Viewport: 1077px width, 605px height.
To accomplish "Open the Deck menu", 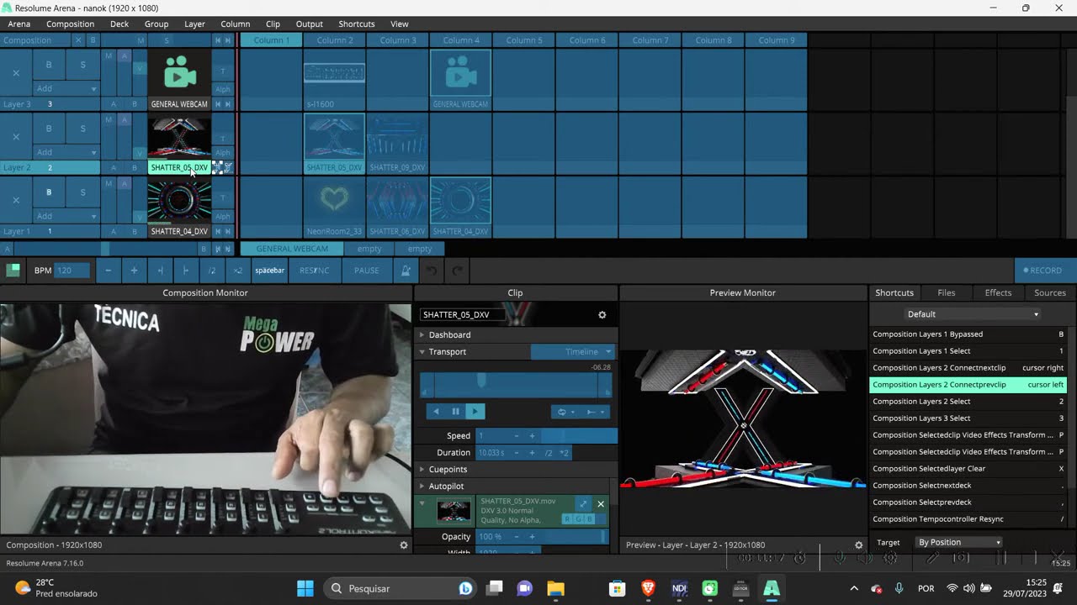I will 119,24.
